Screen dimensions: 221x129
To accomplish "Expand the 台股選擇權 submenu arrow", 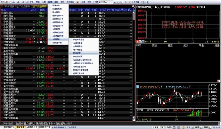I will (x=67, y=42).
